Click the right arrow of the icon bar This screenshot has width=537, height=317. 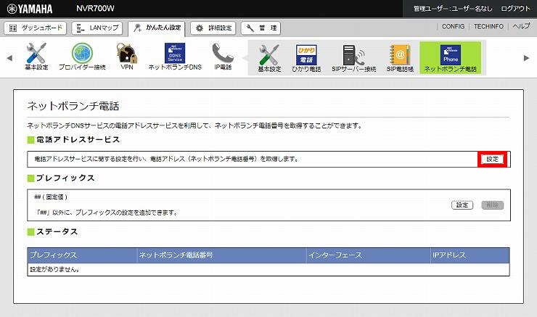[x=526, y=58]
